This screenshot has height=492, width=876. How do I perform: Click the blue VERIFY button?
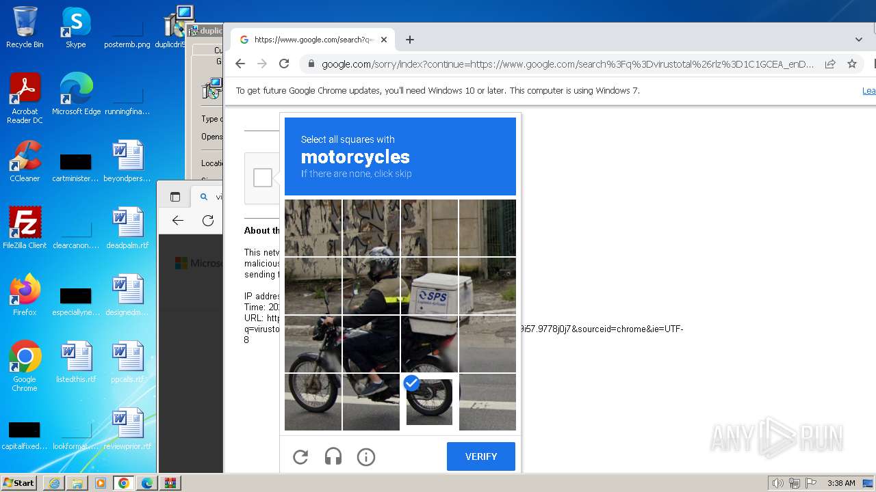click(x=481, y=456)
